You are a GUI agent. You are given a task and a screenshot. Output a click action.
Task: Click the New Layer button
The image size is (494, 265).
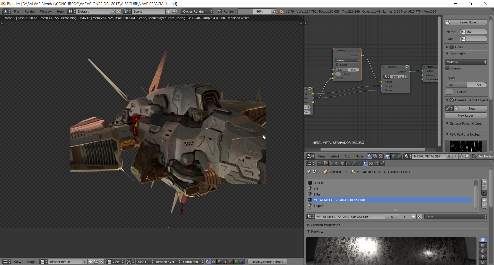tap(466, 115)
